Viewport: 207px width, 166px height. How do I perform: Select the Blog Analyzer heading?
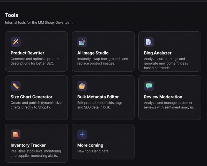pos(158,53)
